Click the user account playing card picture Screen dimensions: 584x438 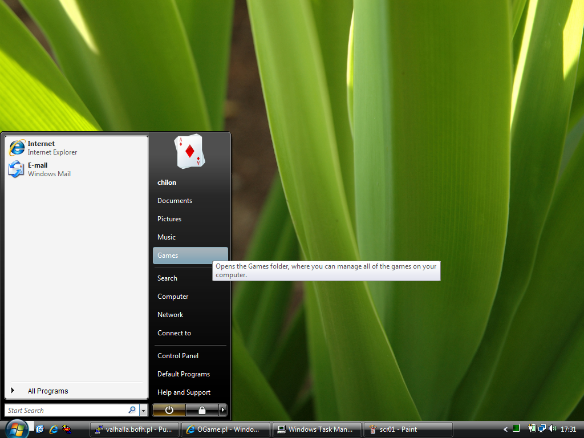pos(189,151)
